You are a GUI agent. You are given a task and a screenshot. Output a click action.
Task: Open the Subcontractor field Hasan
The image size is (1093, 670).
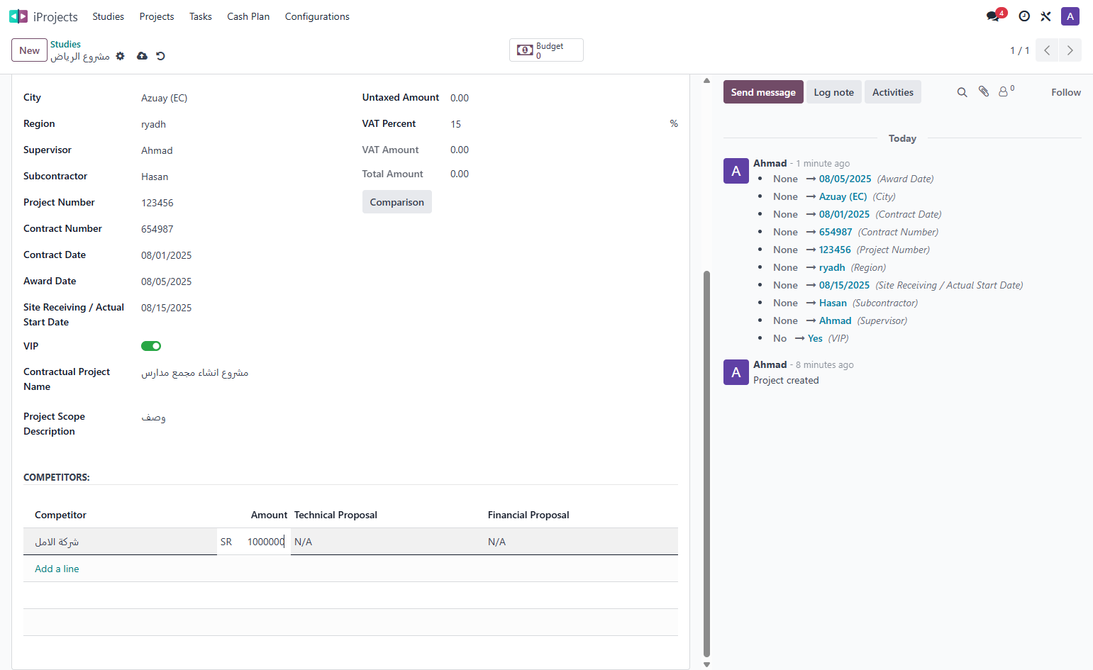tap(241, 177)
